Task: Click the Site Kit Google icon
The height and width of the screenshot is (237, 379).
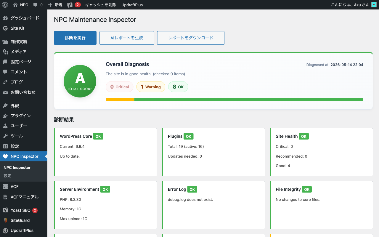Action: pos(5,28)
